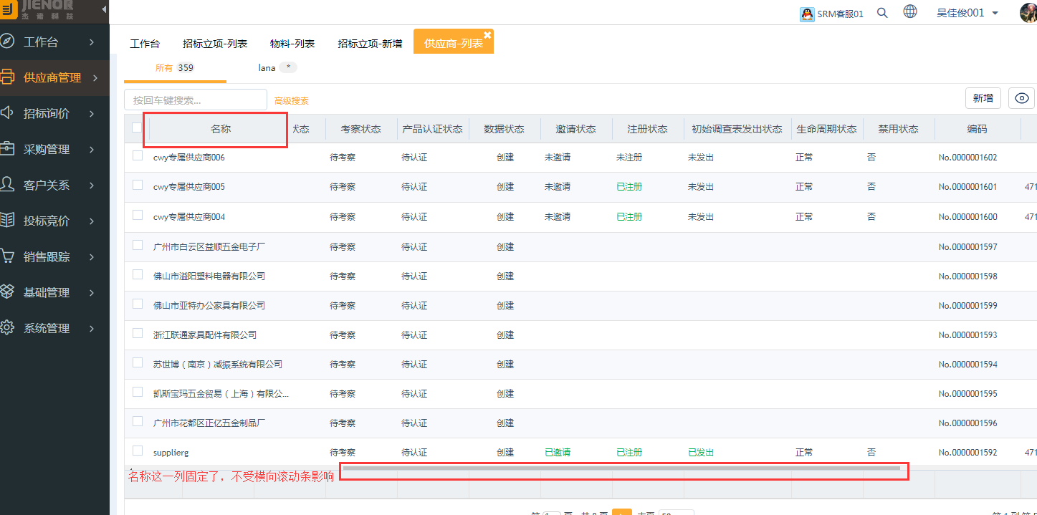Open the 高级搜索 link
The width and height of the screenshot is (1037, 515).
pos(292,101)
